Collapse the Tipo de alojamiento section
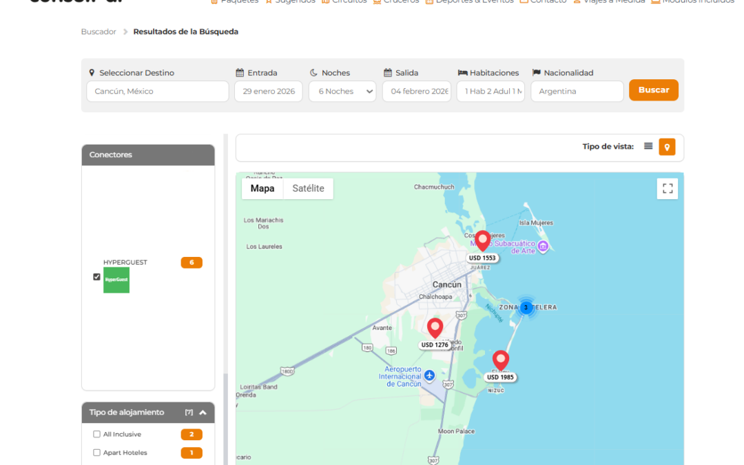Image resolution: width=744 pixels, height=465 pixels. point(203,413)
